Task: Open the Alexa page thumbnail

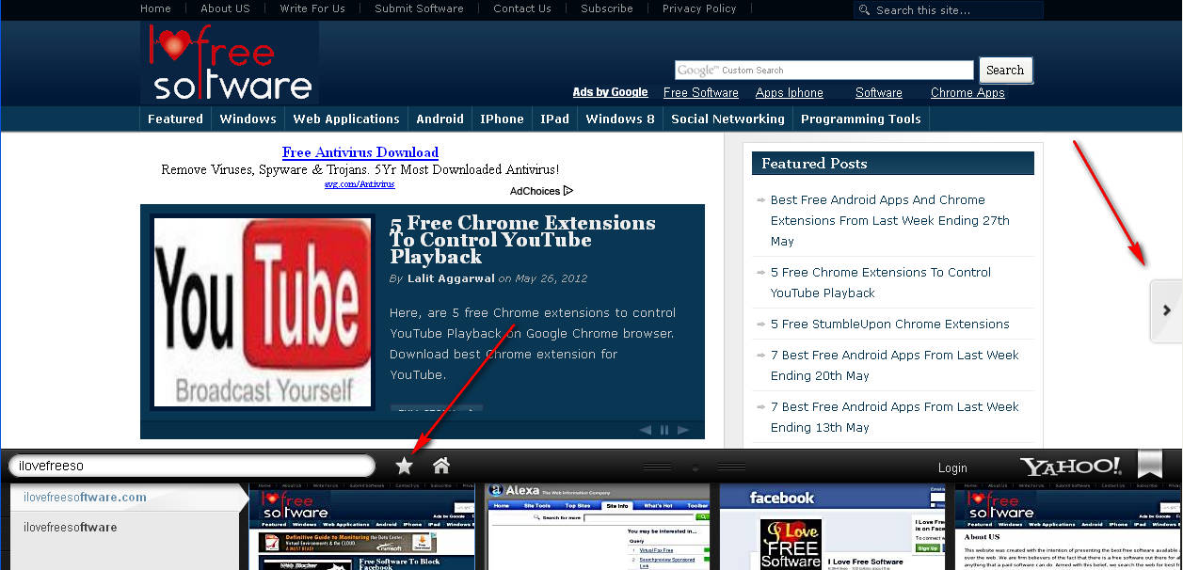Action: pyautogui.click(x=599, y=527)
